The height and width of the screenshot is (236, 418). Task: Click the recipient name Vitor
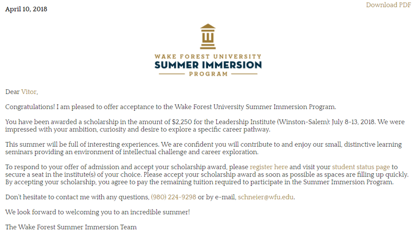coord(29,92)
